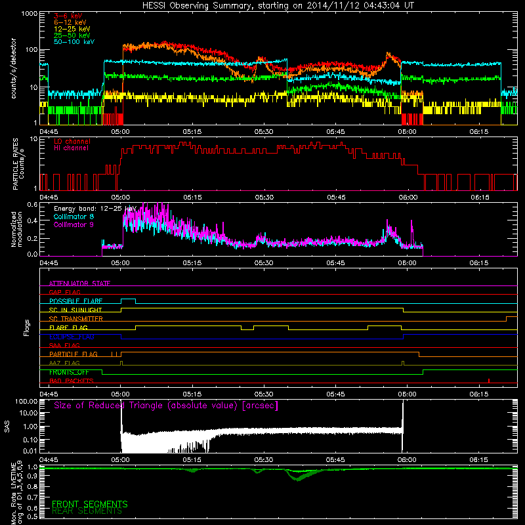
Task: Click the 1000 tick on counts axis
Action: tap(29, 14)
